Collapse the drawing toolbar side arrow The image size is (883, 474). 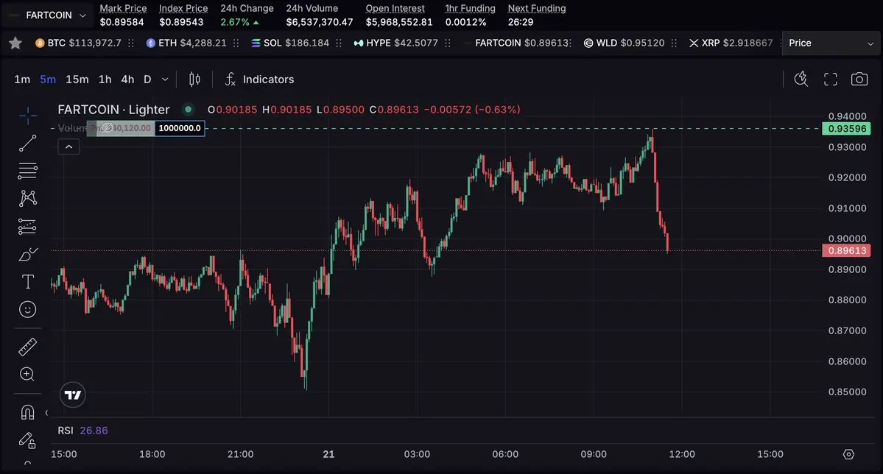point(46,413)
